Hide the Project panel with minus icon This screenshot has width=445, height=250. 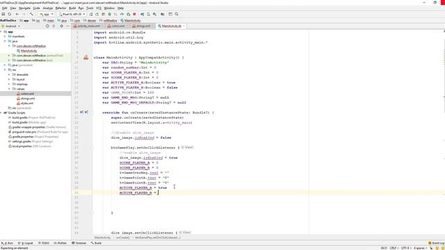pos(67,26)
